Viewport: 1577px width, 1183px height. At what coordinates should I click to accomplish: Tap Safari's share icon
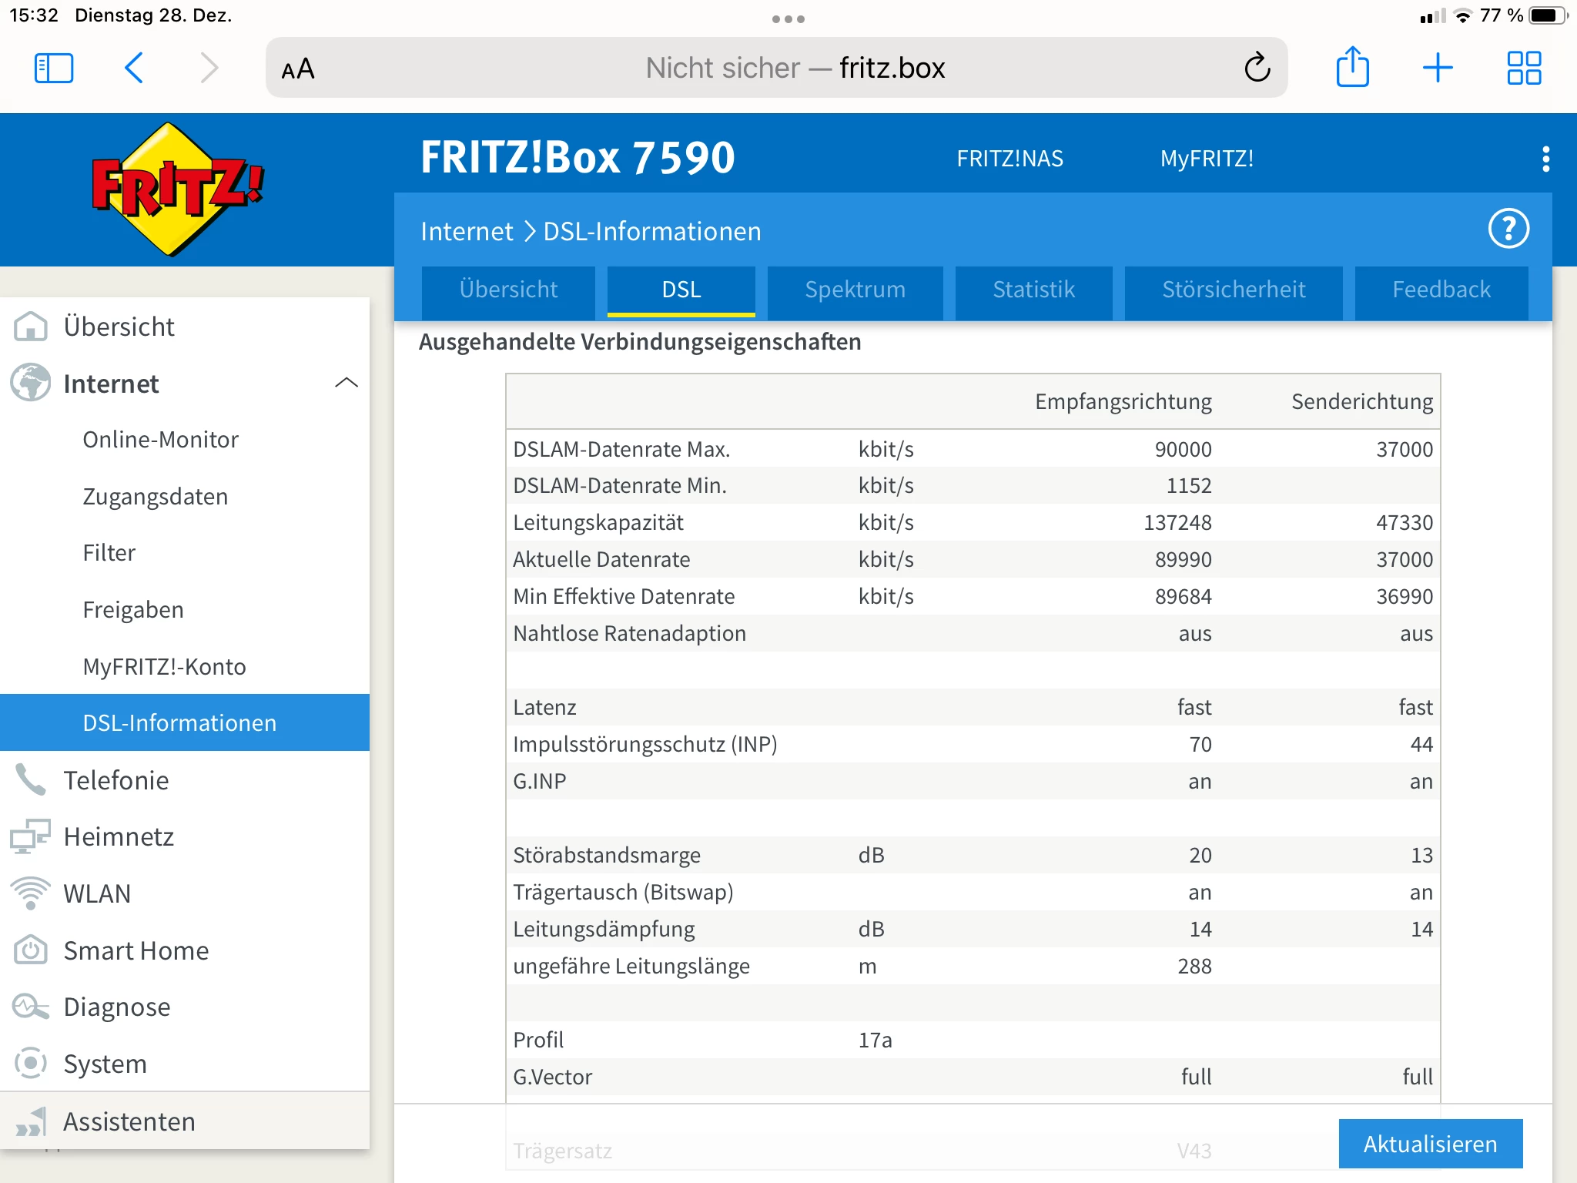click(1351, 68)
